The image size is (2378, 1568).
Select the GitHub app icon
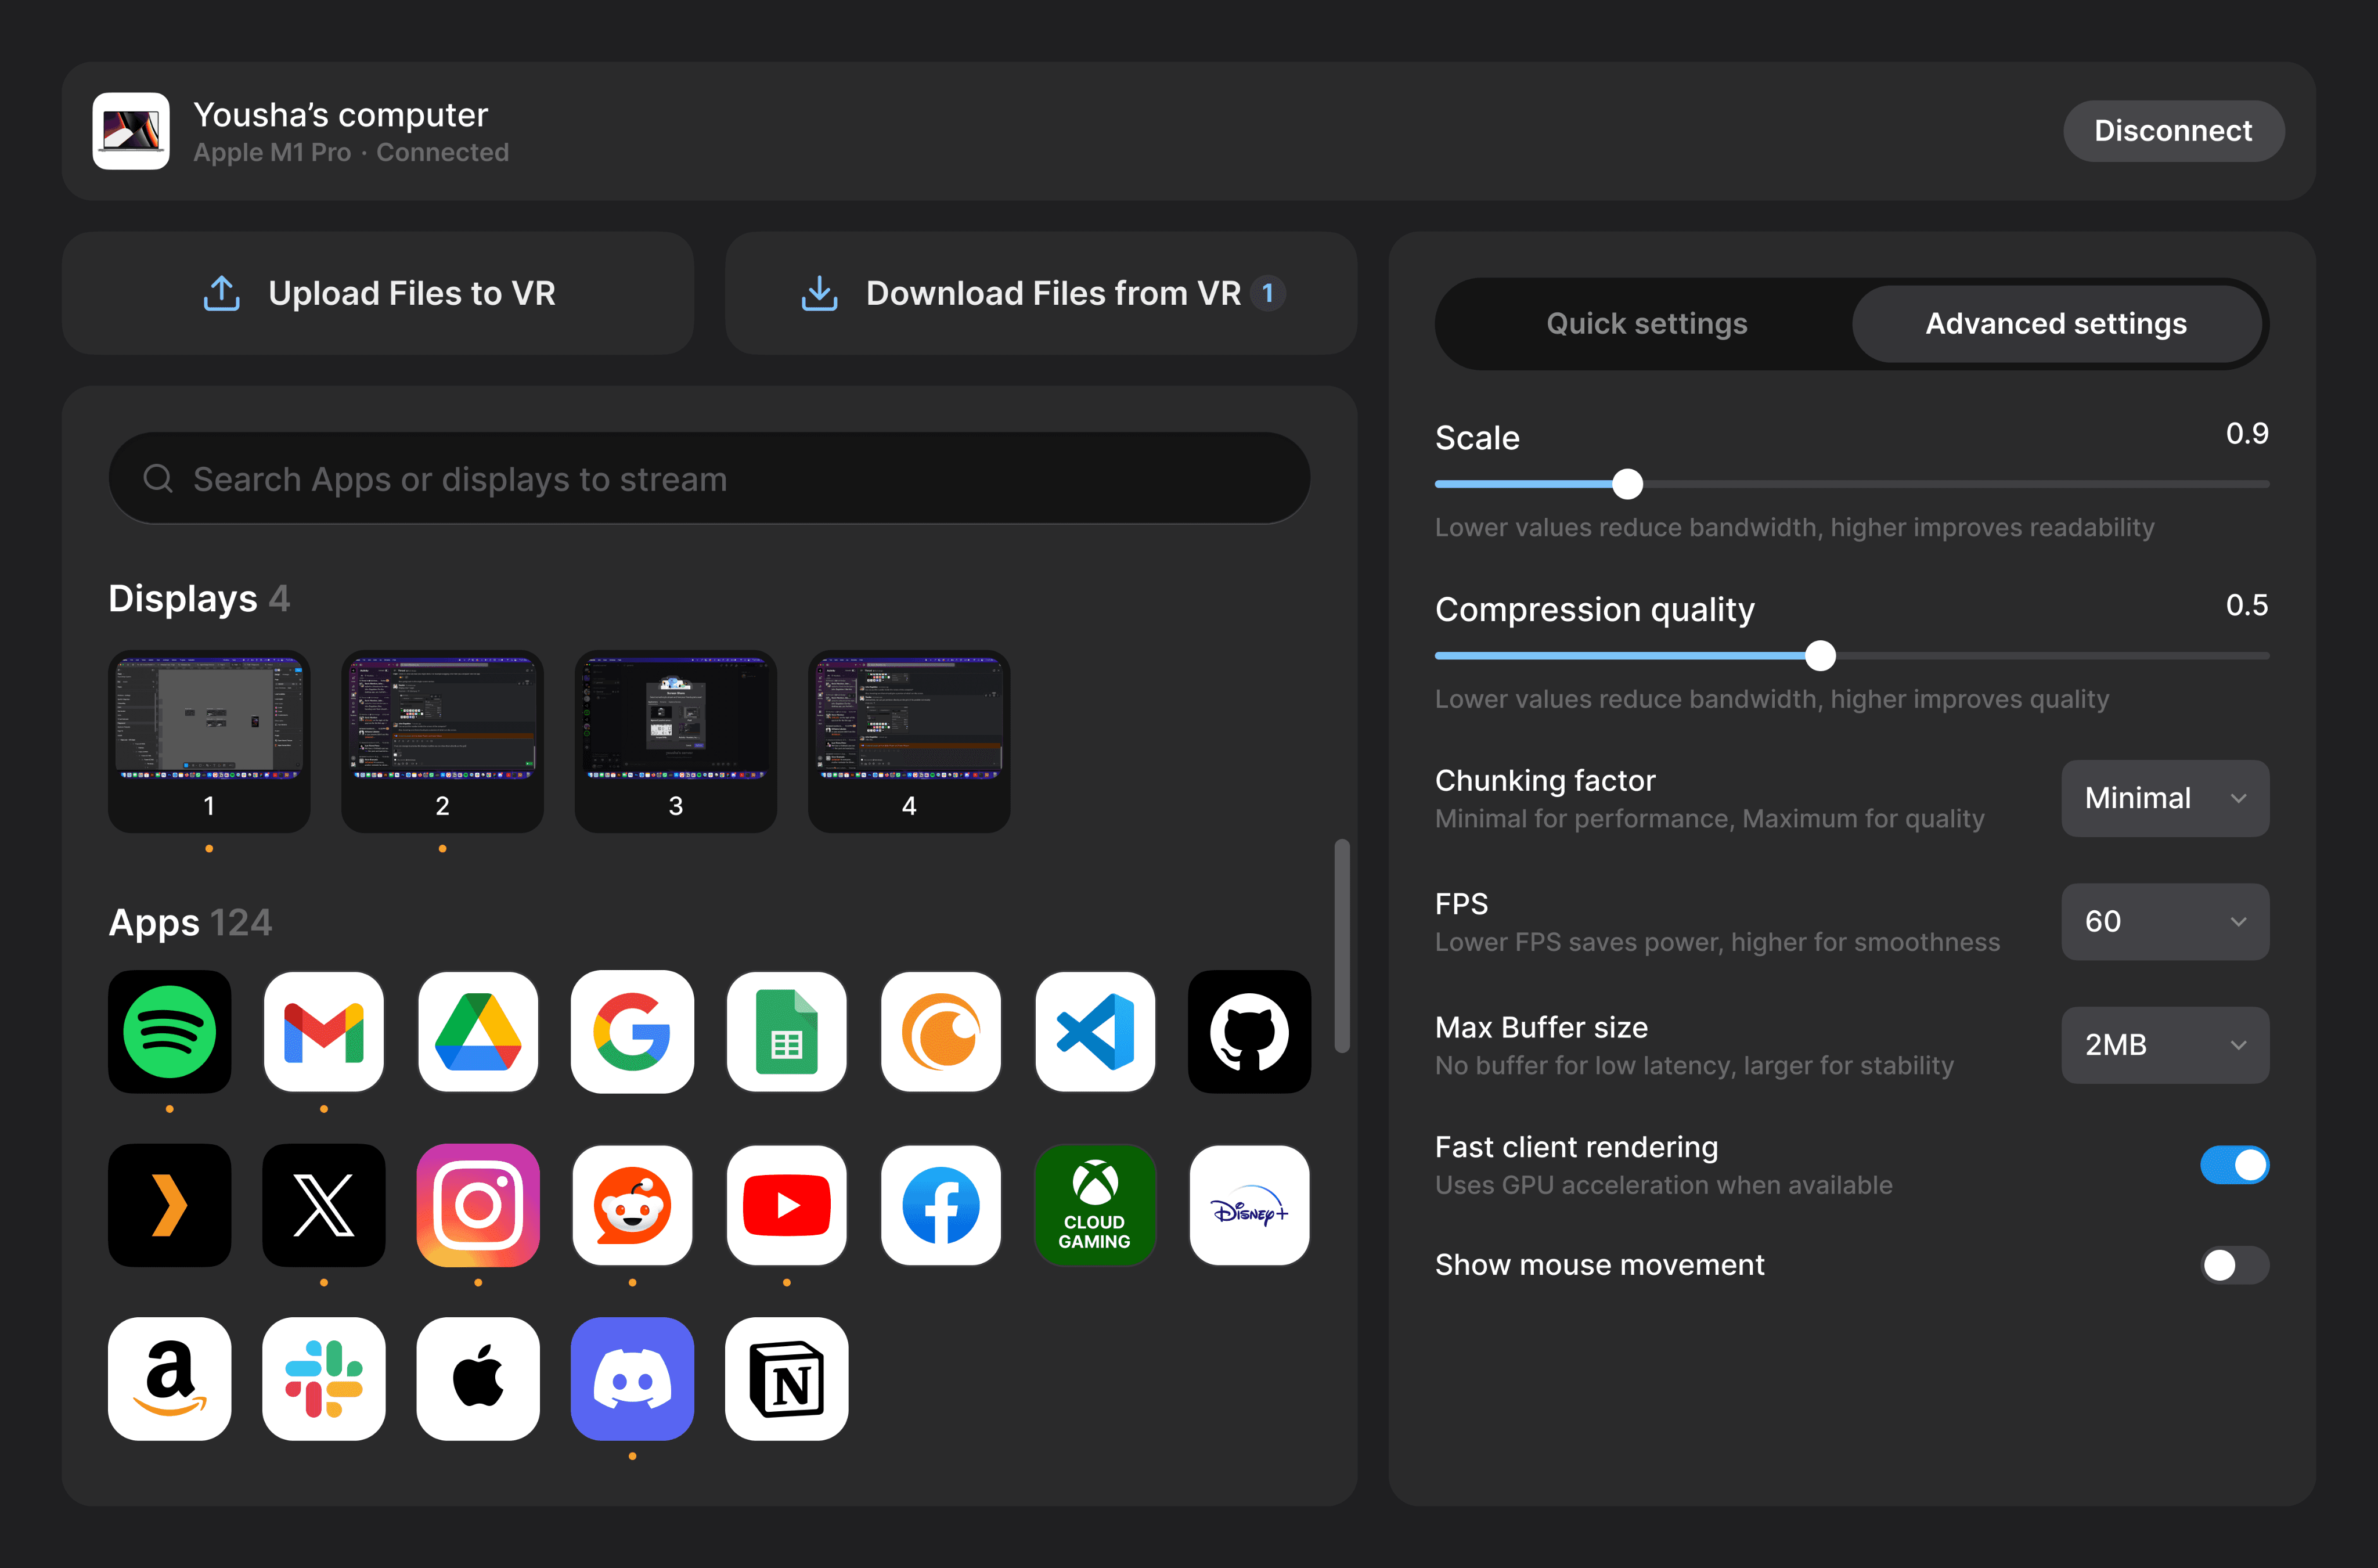click(1248, 1031)
